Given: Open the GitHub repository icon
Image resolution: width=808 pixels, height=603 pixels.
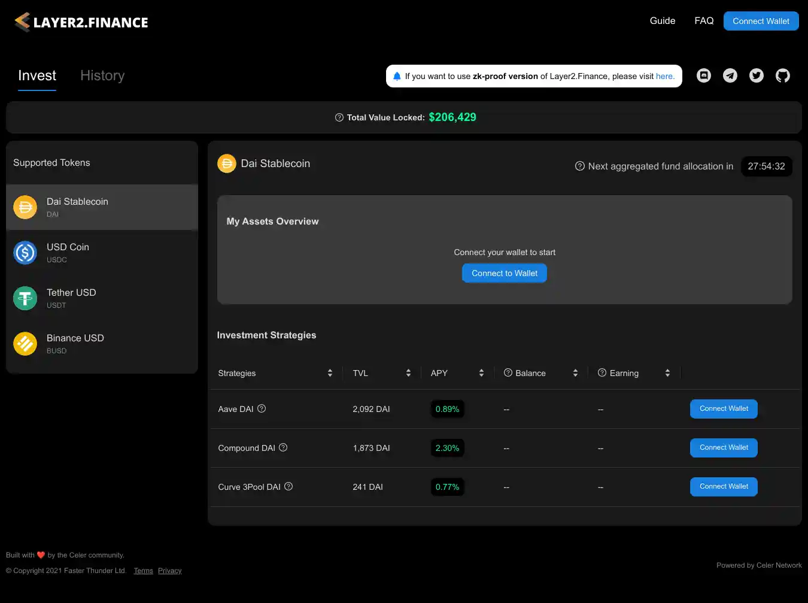Looking at the screenshot, I should click(x=783, y=75).
